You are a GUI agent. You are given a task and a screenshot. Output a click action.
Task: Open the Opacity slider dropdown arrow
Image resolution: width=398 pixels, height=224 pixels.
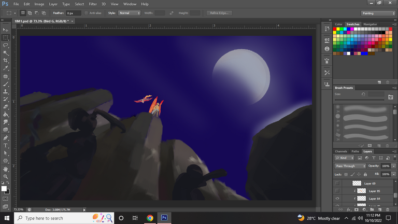point(394,166)
